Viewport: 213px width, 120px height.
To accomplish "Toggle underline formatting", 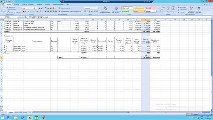I will point(28,11).
